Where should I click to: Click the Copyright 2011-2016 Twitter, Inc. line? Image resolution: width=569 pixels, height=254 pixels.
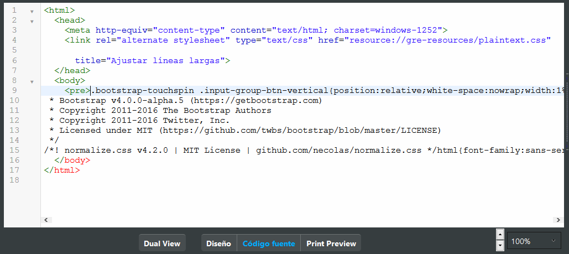coord(139,120)
